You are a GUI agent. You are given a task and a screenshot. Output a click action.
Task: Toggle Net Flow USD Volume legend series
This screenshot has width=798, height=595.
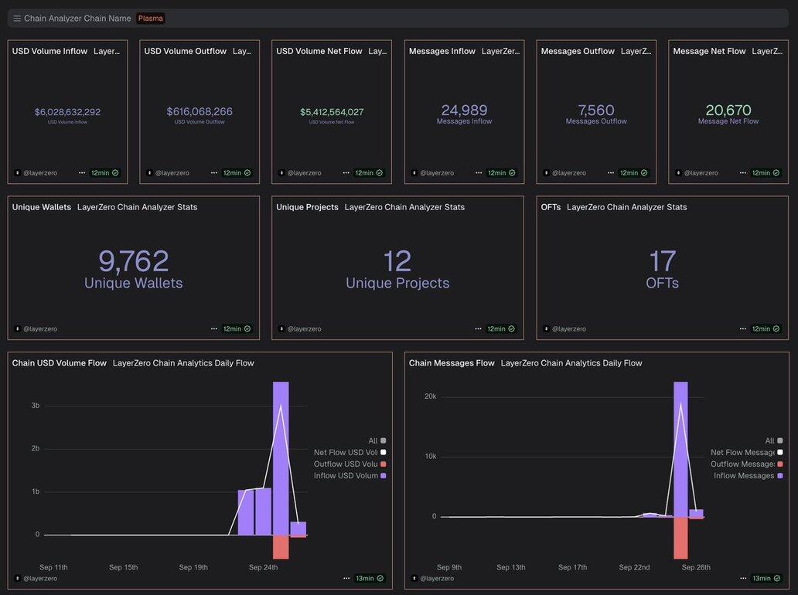pyautogui.click(x=350, y=453)
